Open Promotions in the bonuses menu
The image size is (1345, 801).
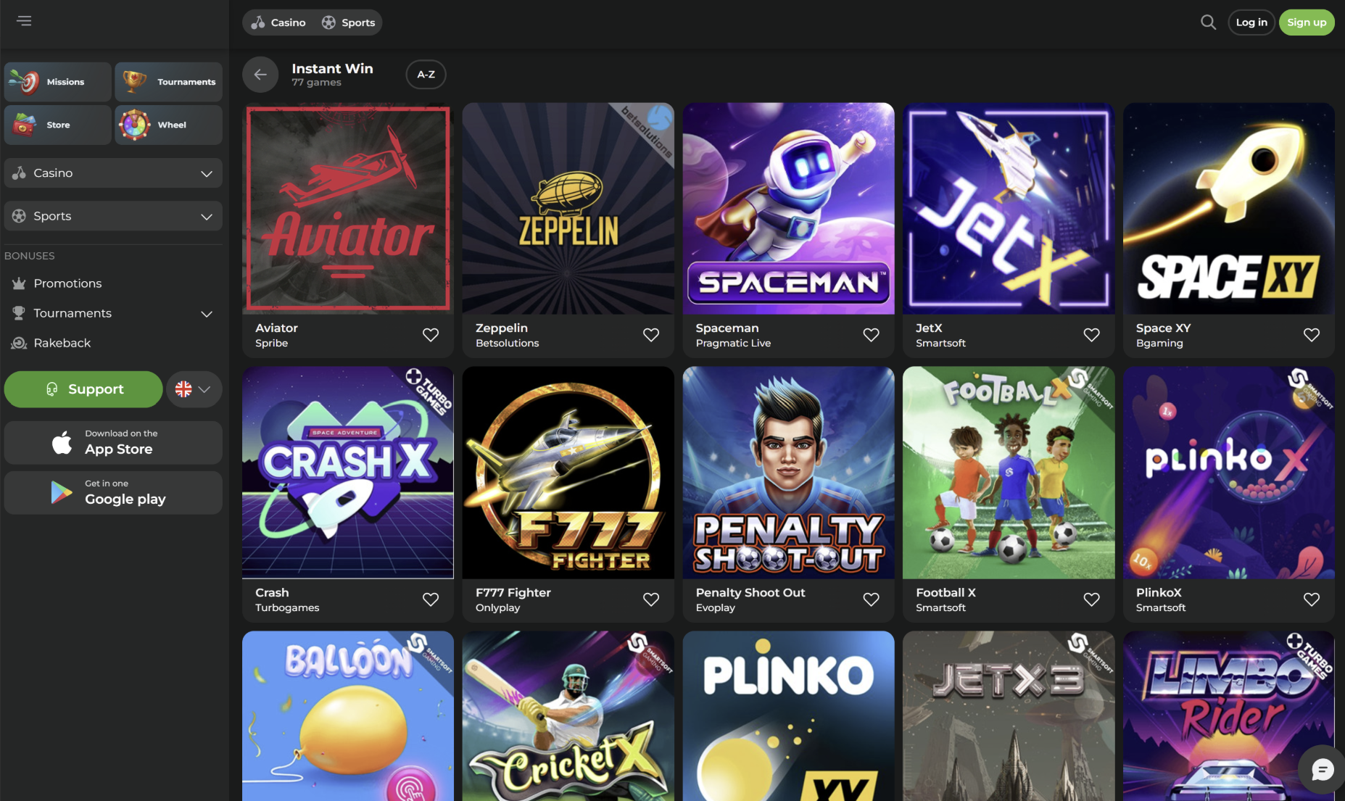(x=67, y=283)
